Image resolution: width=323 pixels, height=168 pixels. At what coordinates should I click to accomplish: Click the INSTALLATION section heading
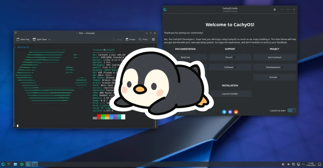pyautogui.click(x=230, y=86)
